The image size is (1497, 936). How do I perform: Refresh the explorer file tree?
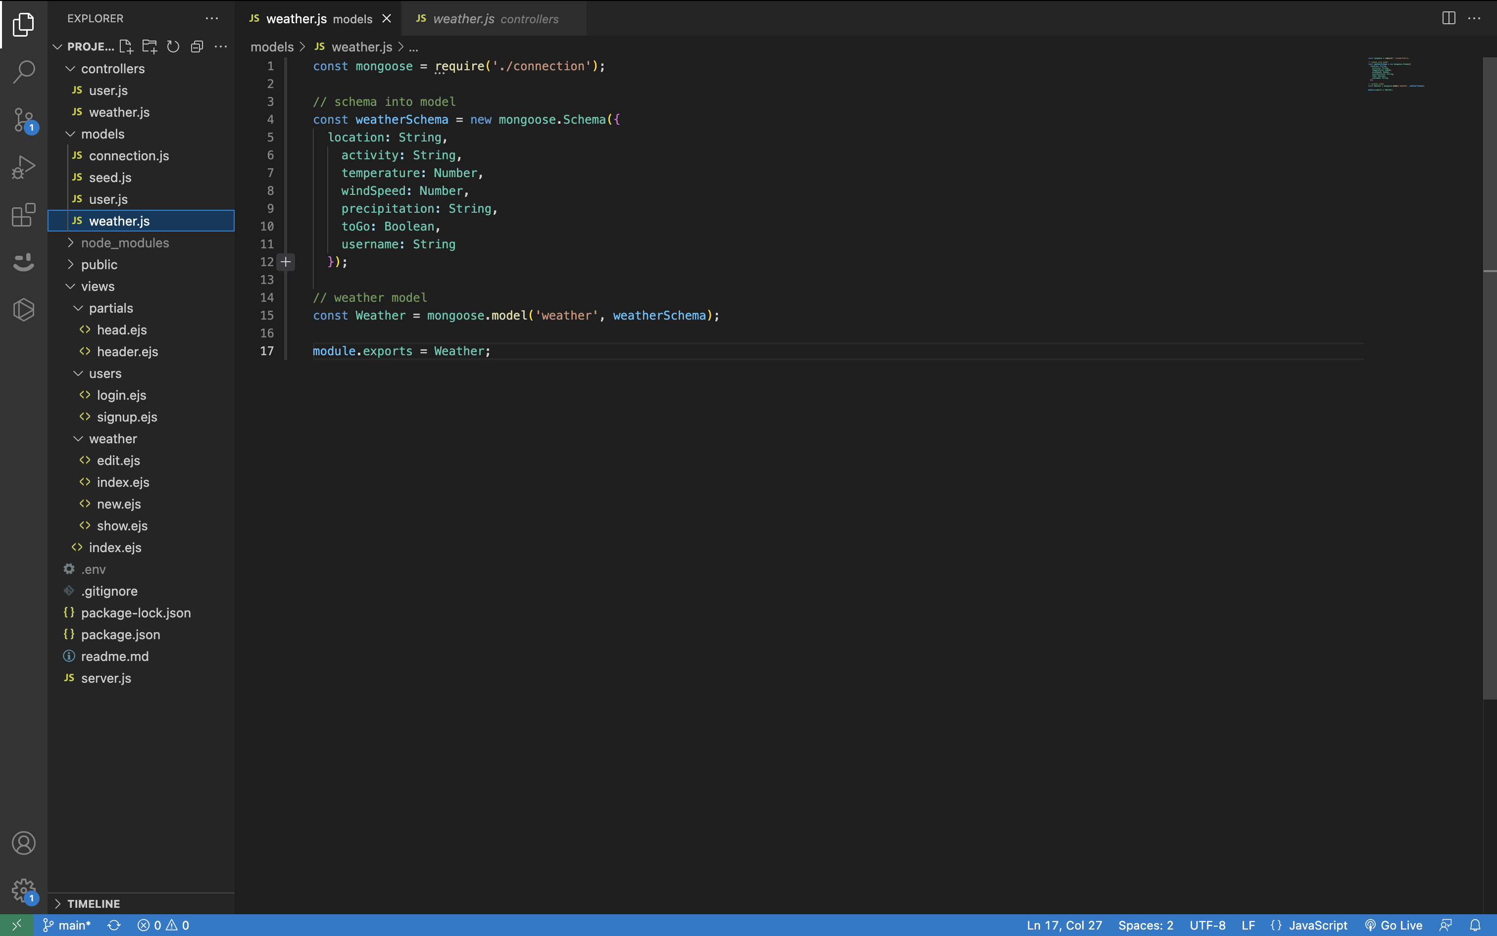click(173, 47)
